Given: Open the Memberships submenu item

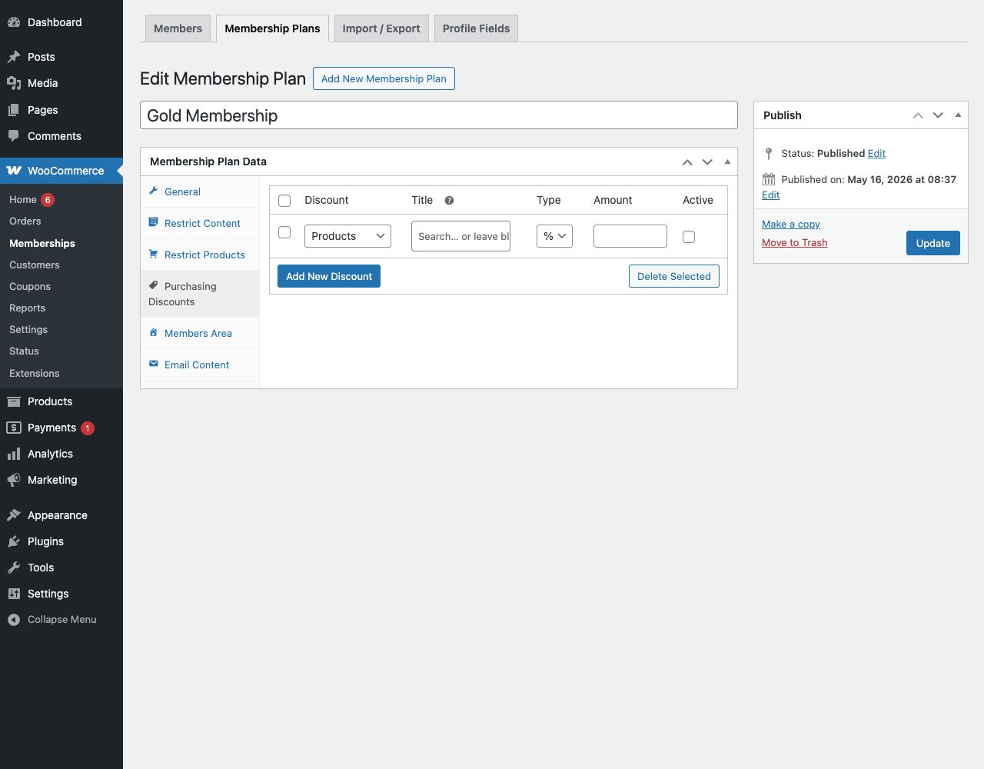Looking at the screenshot, I should click(42, 243).
